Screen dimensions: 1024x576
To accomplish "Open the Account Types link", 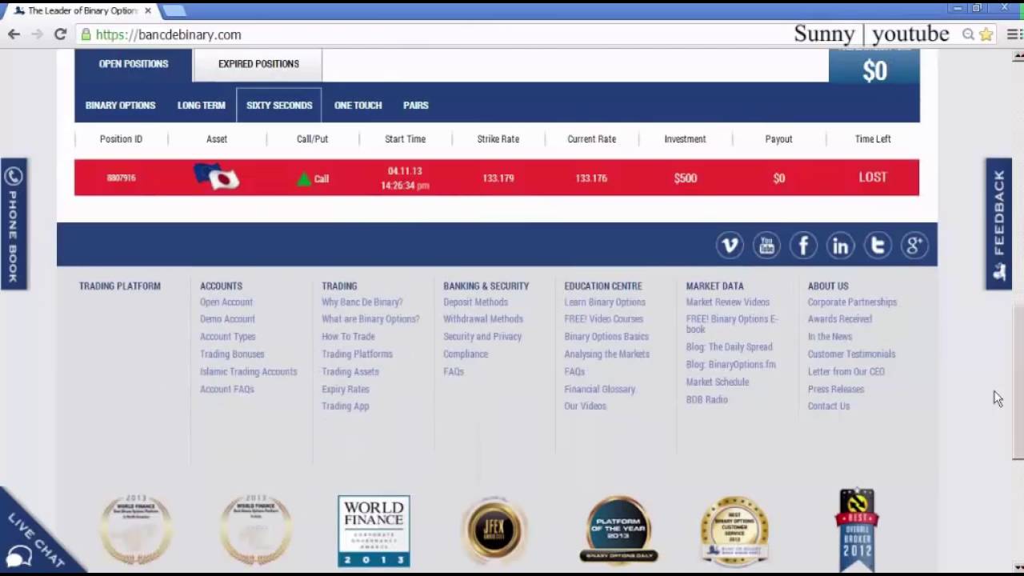I will [228, 336].
